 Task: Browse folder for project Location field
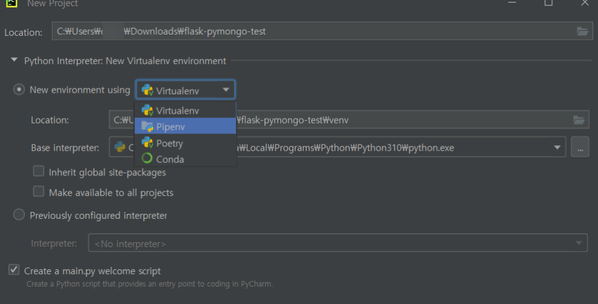pos(583,31)
